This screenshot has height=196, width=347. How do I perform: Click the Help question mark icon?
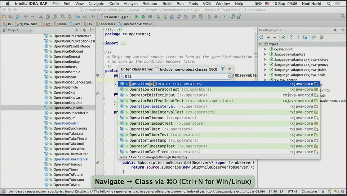tap(224, 17)
